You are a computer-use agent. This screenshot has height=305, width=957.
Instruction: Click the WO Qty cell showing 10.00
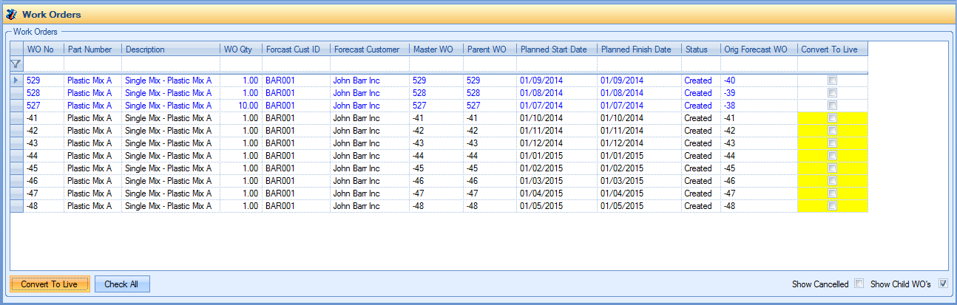[x=240, y=106]
